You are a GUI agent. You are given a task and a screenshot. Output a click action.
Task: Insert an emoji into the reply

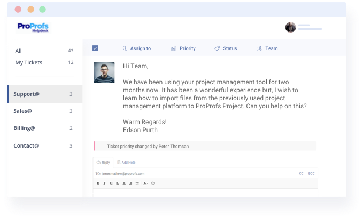coord(153,183)
